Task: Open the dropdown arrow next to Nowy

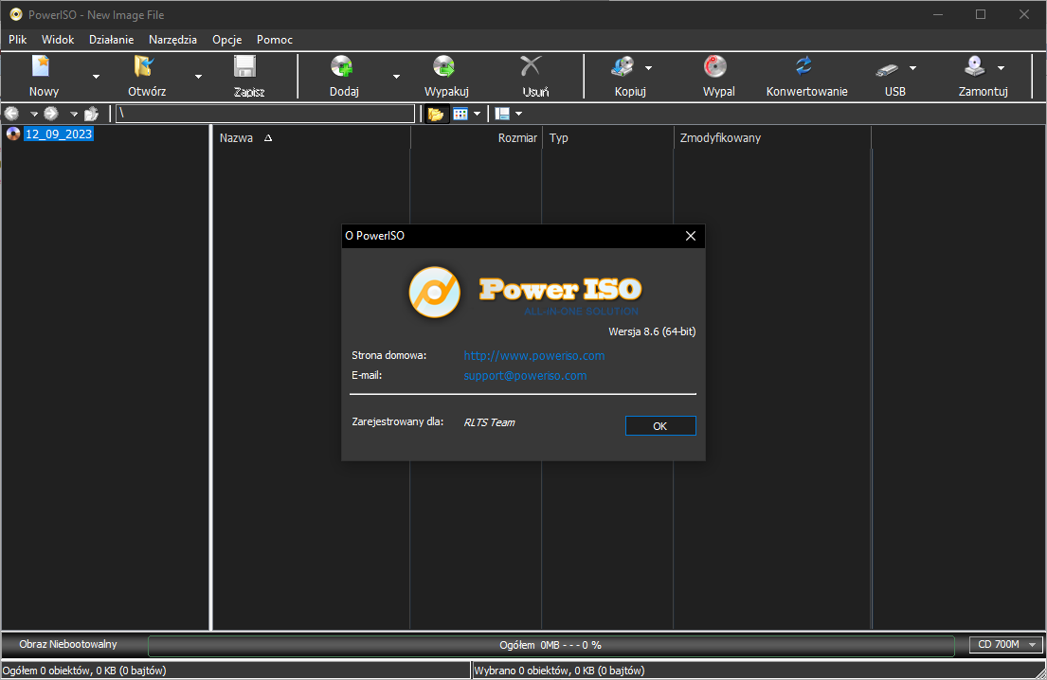Action: 96,77
